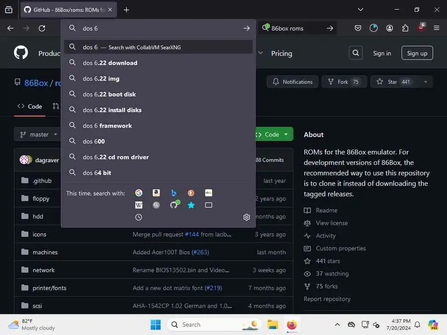Expand the List all tabs chevron
The height and width of the screenshot is (335, 447).
point(360,10)
